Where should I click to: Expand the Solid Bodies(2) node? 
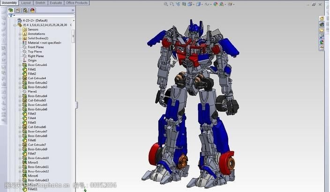pyautogui.click(x=20, y=38)
